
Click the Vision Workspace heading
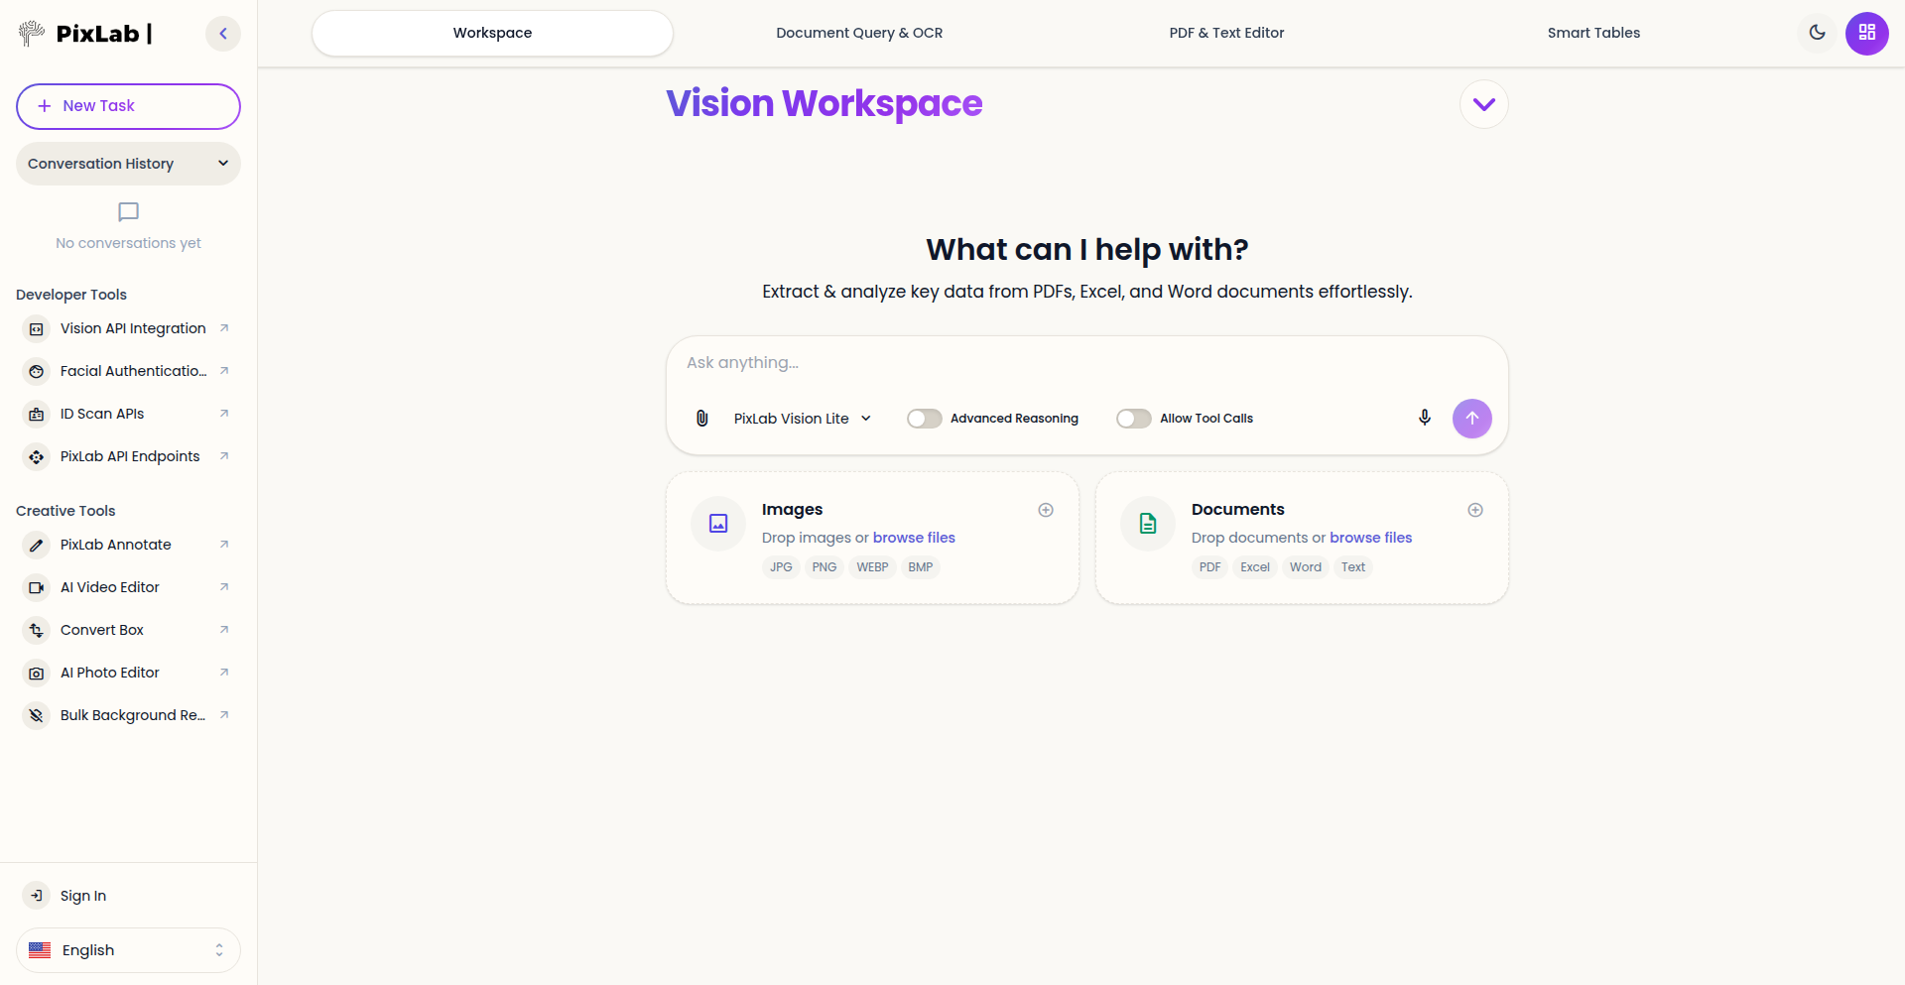tap(824, 103)
